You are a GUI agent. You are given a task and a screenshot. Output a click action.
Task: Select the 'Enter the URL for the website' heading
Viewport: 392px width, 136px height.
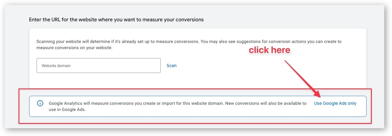point(116,19)
